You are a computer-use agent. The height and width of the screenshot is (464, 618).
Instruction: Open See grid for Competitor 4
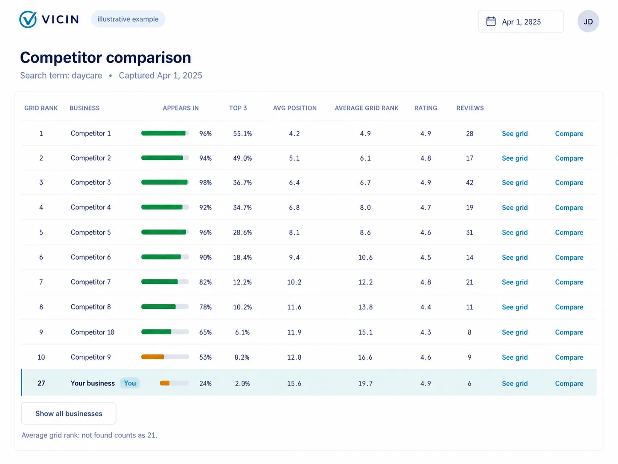point(515,208)
